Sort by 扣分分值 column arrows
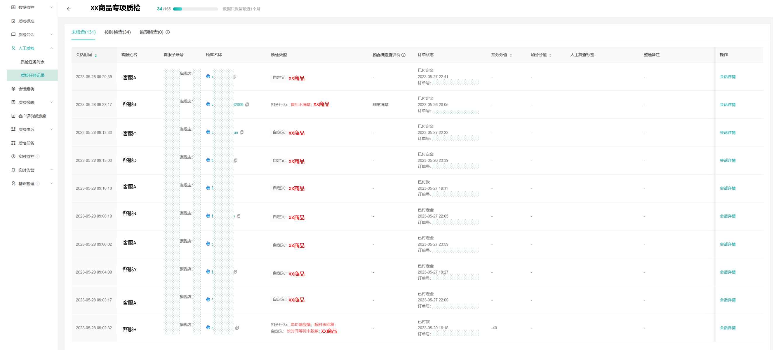 pos(511,55)
